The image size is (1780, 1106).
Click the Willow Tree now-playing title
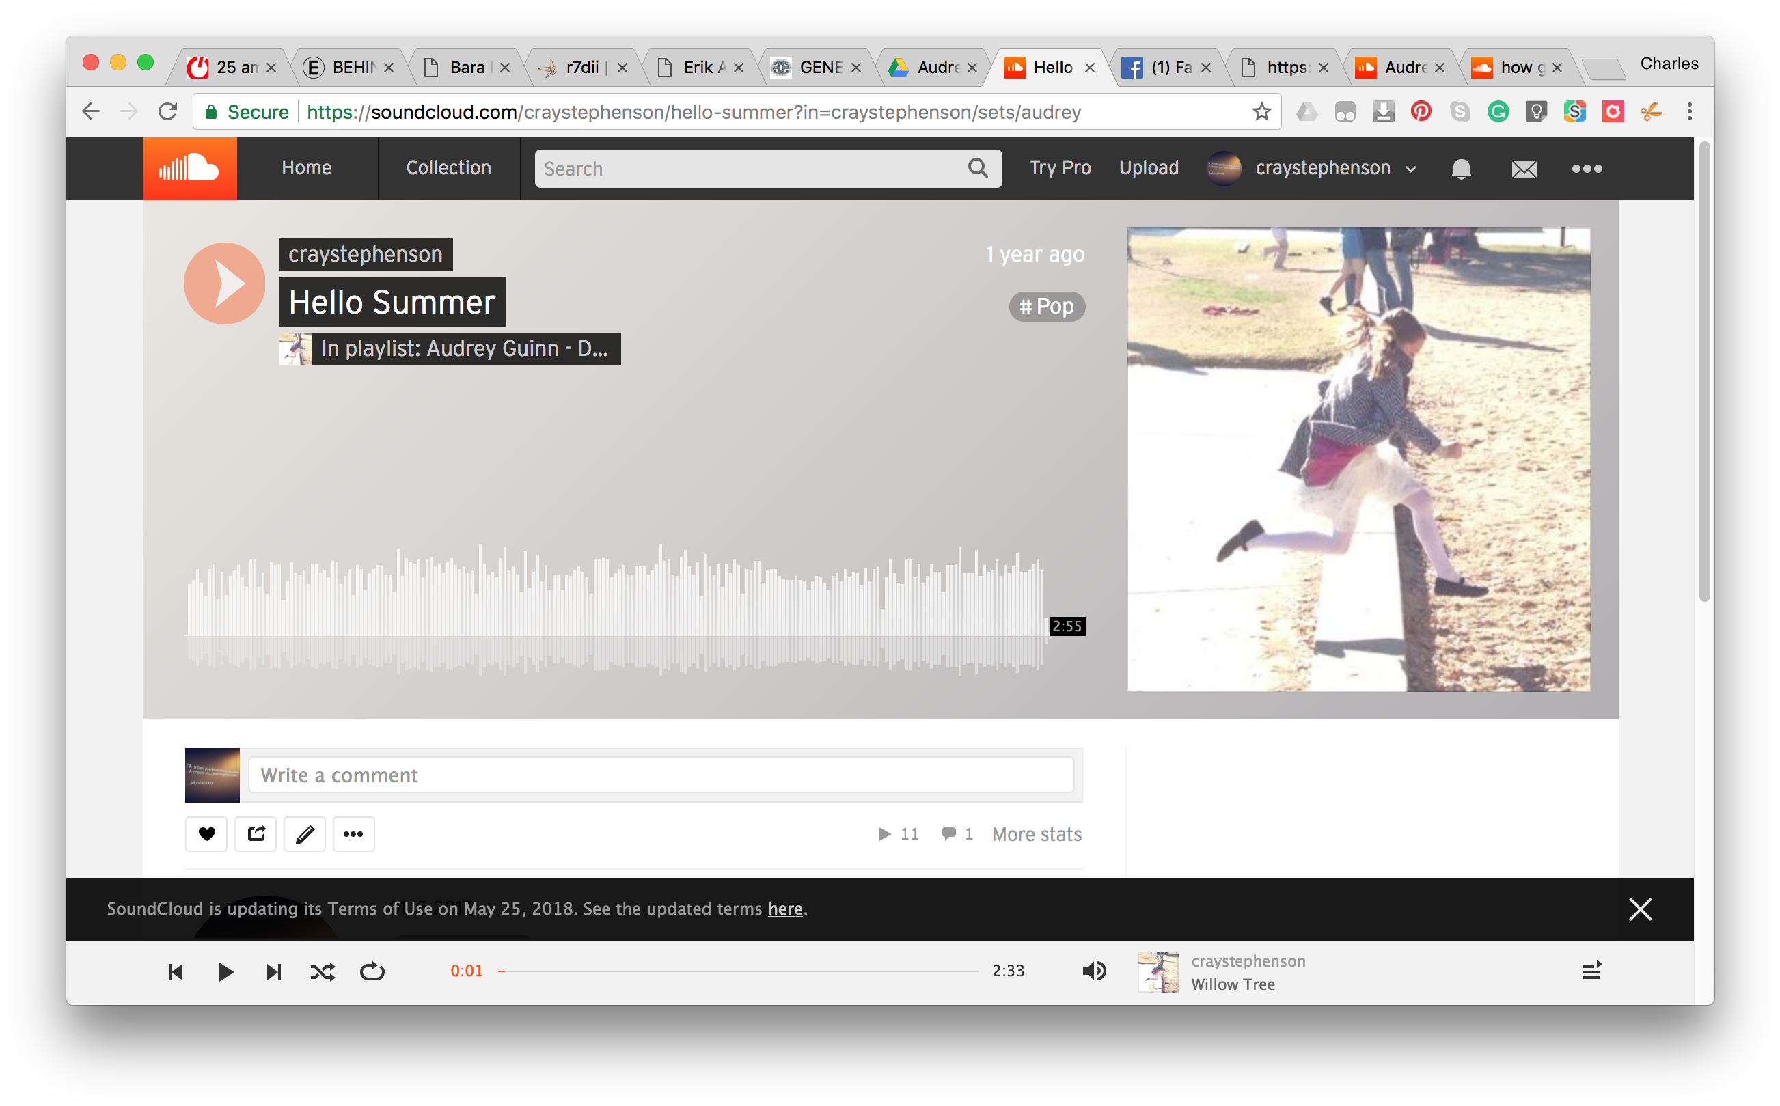pyautogui.click(x=1232, y=984)
